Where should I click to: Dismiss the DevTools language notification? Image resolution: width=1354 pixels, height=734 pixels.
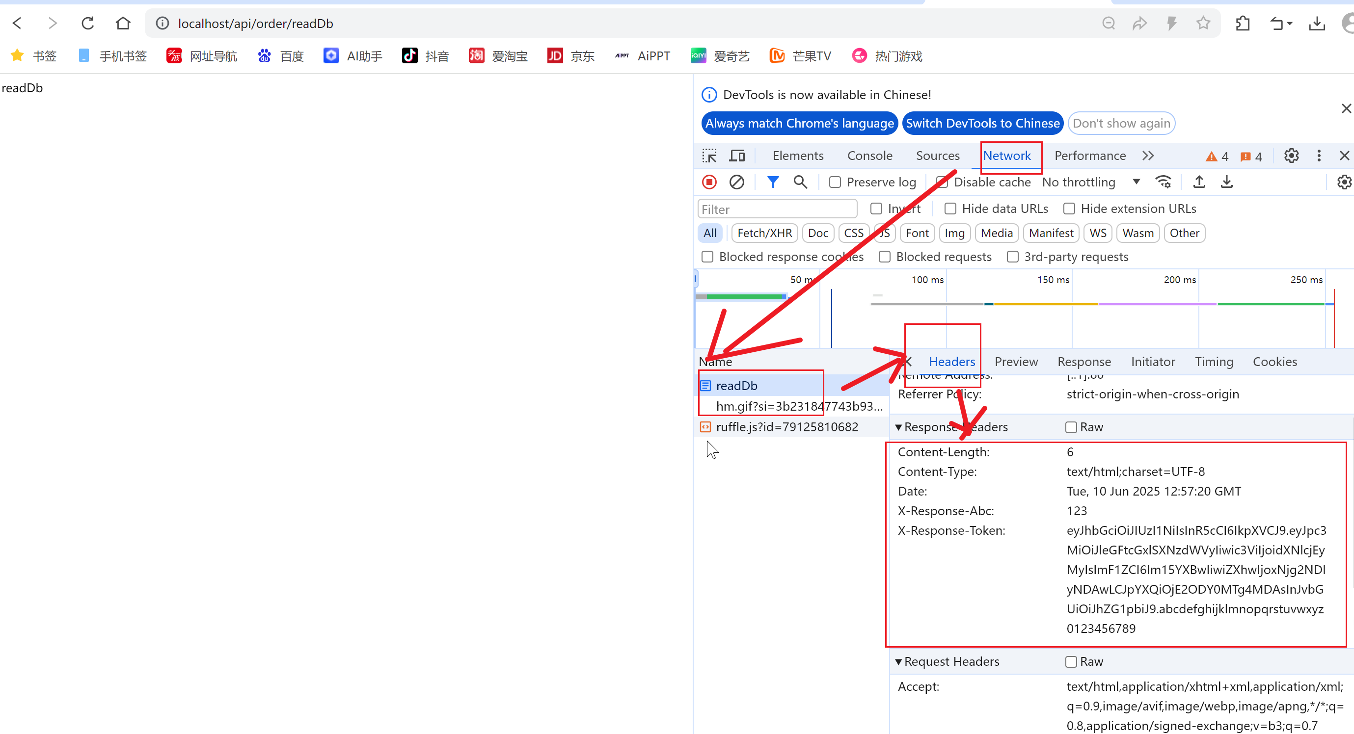(x=1346, y=108)
